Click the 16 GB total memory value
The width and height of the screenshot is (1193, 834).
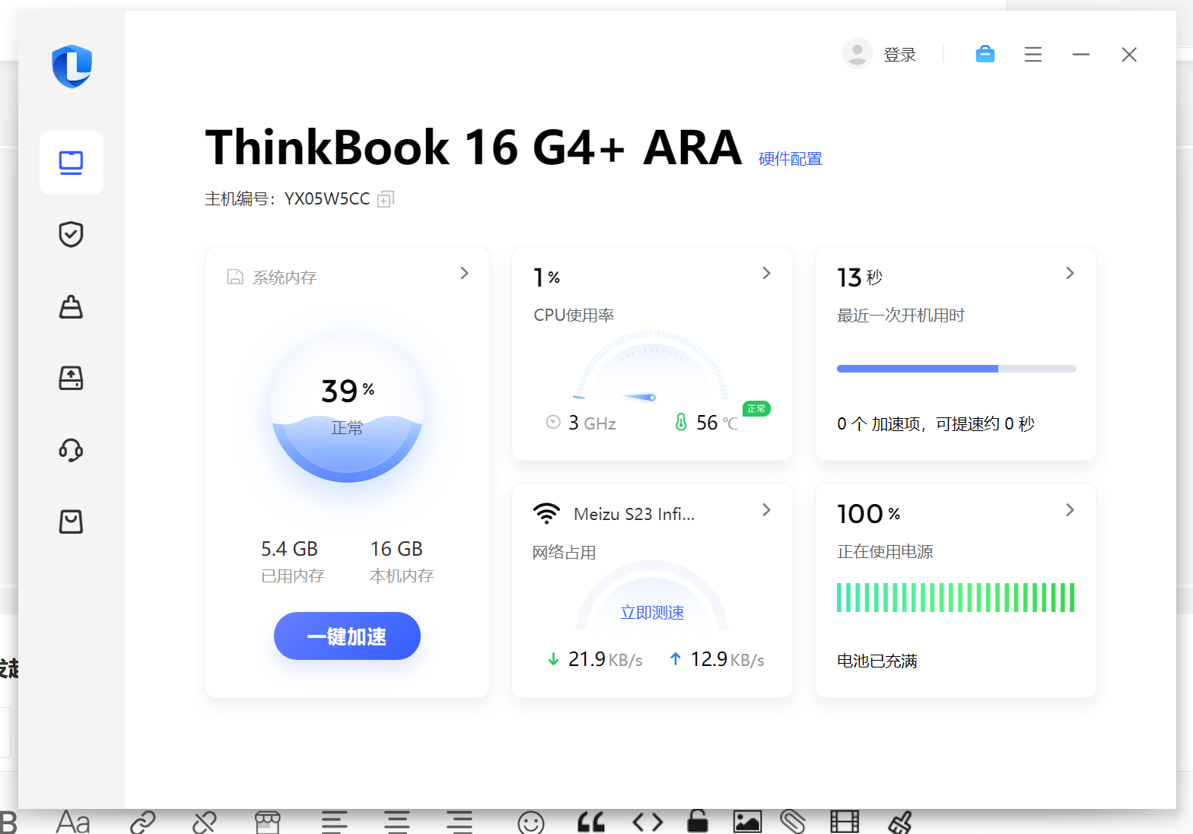396,549
